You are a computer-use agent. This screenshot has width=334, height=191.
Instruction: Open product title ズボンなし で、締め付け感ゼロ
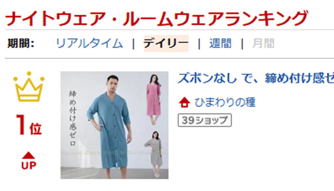pyautogui.click(x=256, y=78)
